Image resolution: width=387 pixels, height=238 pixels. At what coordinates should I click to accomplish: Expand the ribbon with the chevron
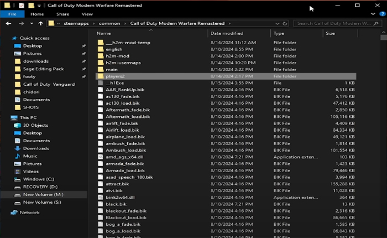[x=373, y=14]
